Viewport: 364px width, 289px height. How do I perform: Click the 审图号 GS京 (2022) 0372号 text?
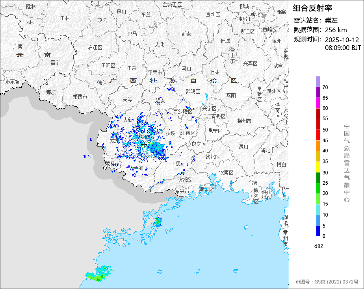point(327,282)
